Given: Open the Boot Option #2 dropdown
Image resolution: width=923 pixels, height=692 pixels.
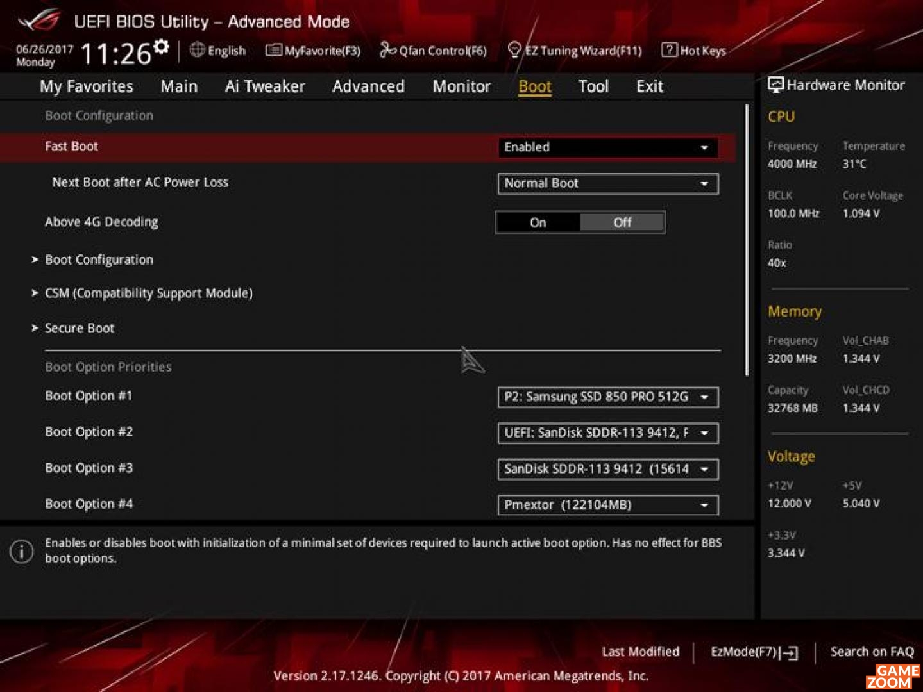Looking at the screenshot, I should (607, 433).
